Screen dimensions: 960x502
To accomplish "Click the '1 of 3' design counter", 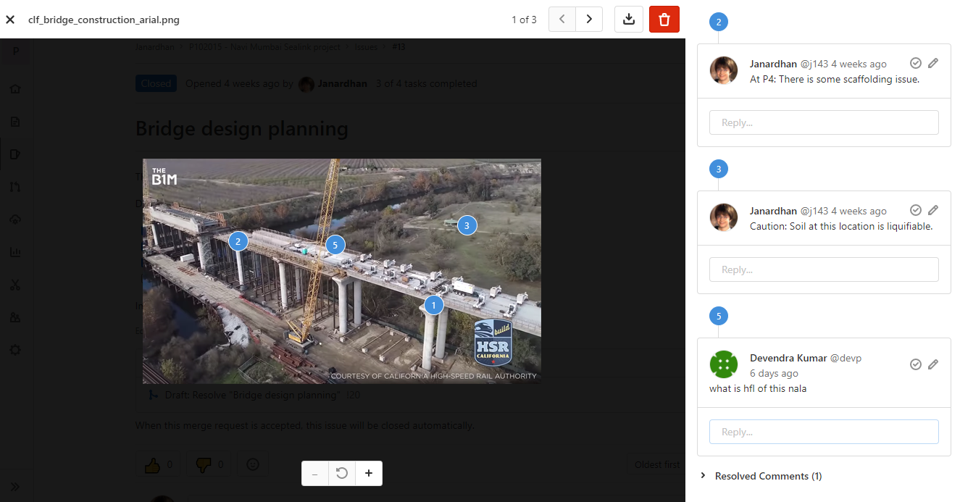I will click(524, 20).
